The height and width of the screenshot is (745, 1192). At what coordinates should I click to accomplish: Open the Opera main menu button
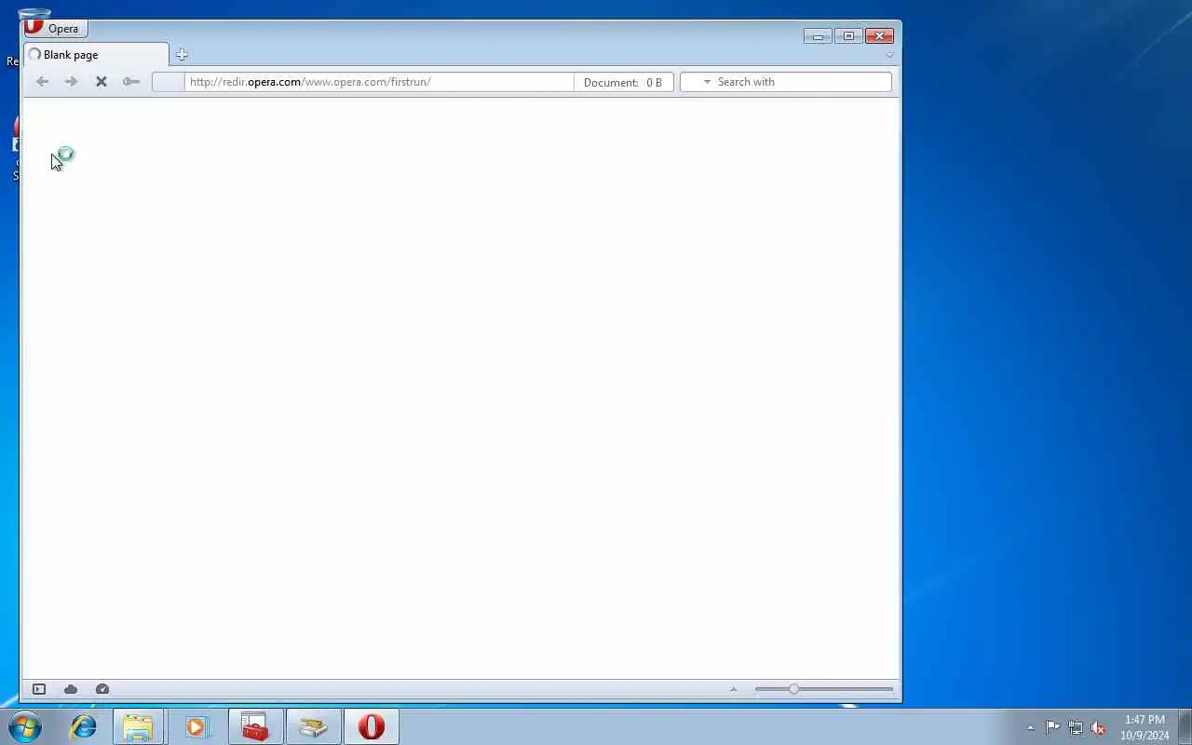(x=56, y=28)
